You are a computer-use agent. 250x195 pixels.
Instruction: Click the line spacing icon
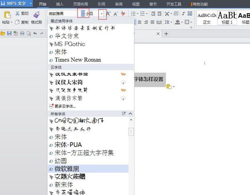[167, 22]
